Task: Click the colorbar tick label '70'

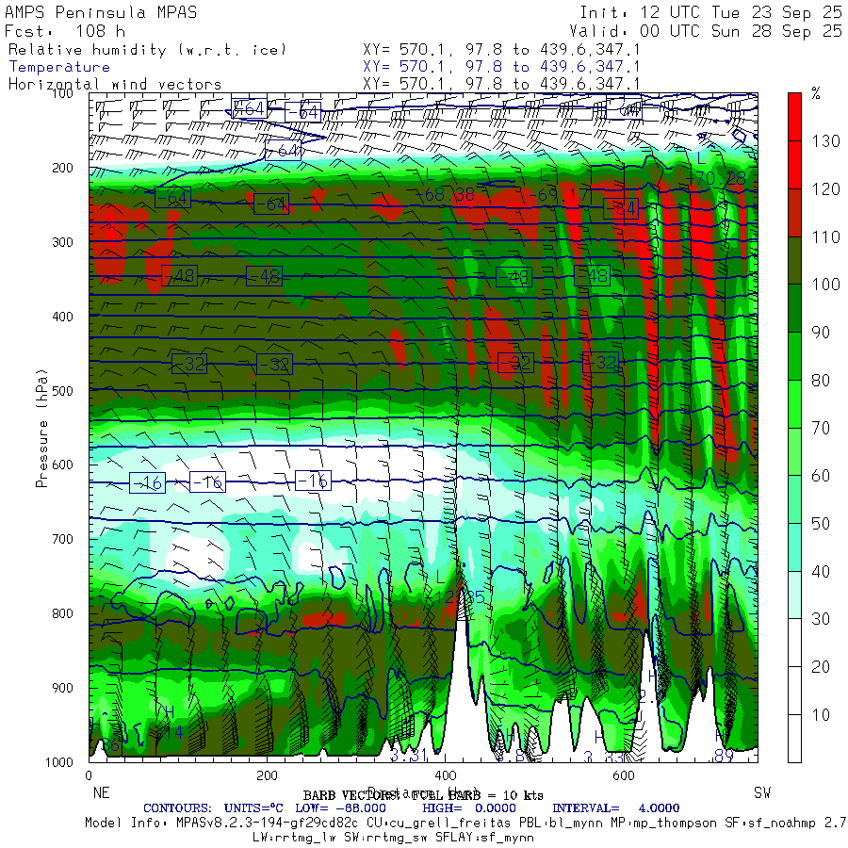Action: point(821,428)
